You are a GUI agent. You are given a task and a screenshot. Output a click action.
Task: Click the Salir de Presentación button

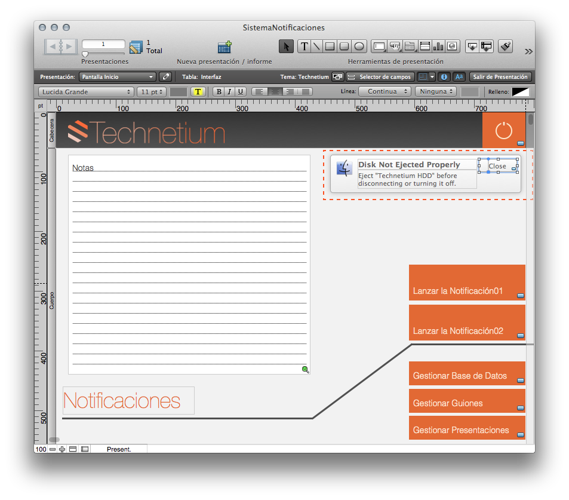[x=500, y=77]
